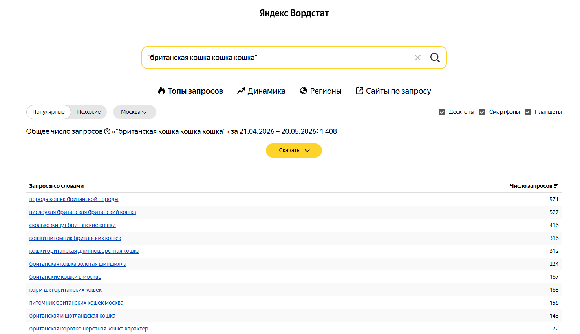Screen dimensions: 580x334
Task: Clear the search field with X icon
Action: pyautogui.click(x=418, y=58)
